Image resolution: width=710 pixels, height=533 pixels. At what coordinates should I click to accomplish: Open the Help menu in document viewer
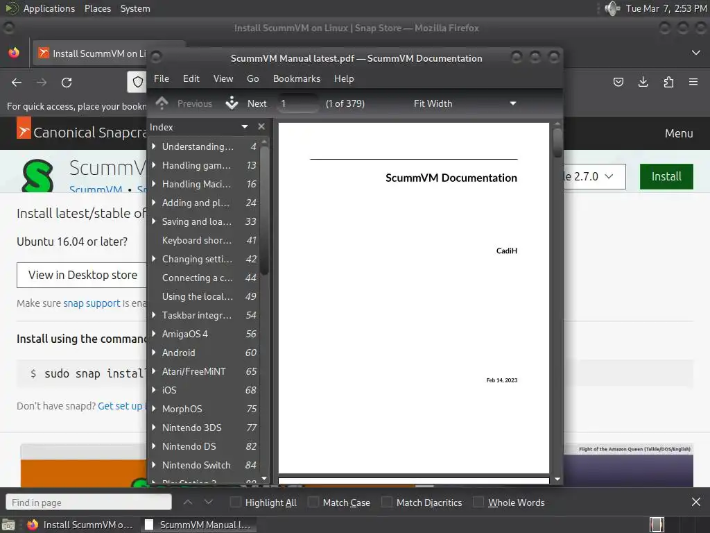click(344, 78)
